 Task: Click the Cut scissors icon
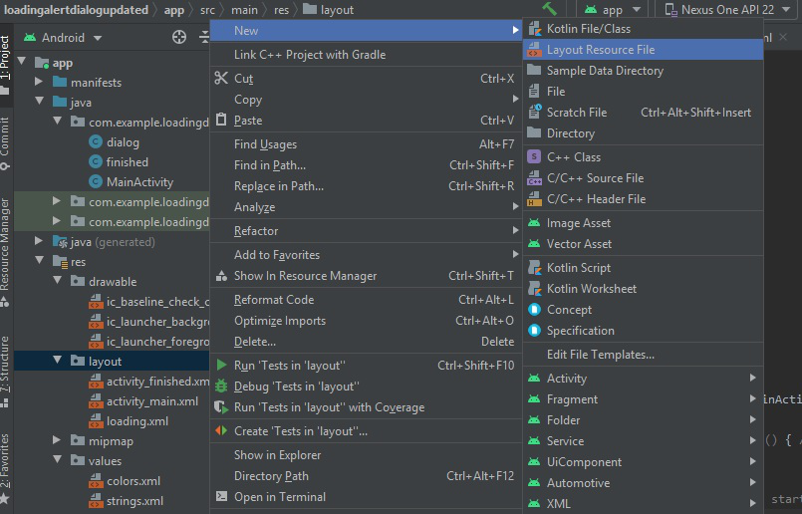221,79
